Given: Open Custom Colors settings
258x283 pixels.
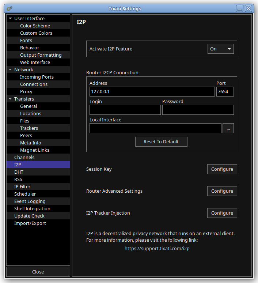Looking at the screenshot, I should [38, 33].
